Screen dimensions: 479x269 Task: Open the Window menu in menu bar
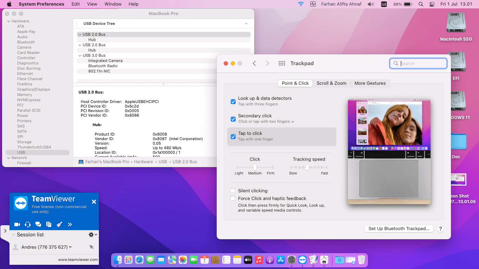click(x=113, y=4)
